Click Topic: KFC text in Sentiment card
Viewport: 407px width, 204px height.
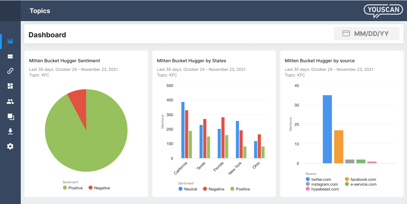[39, 75]
